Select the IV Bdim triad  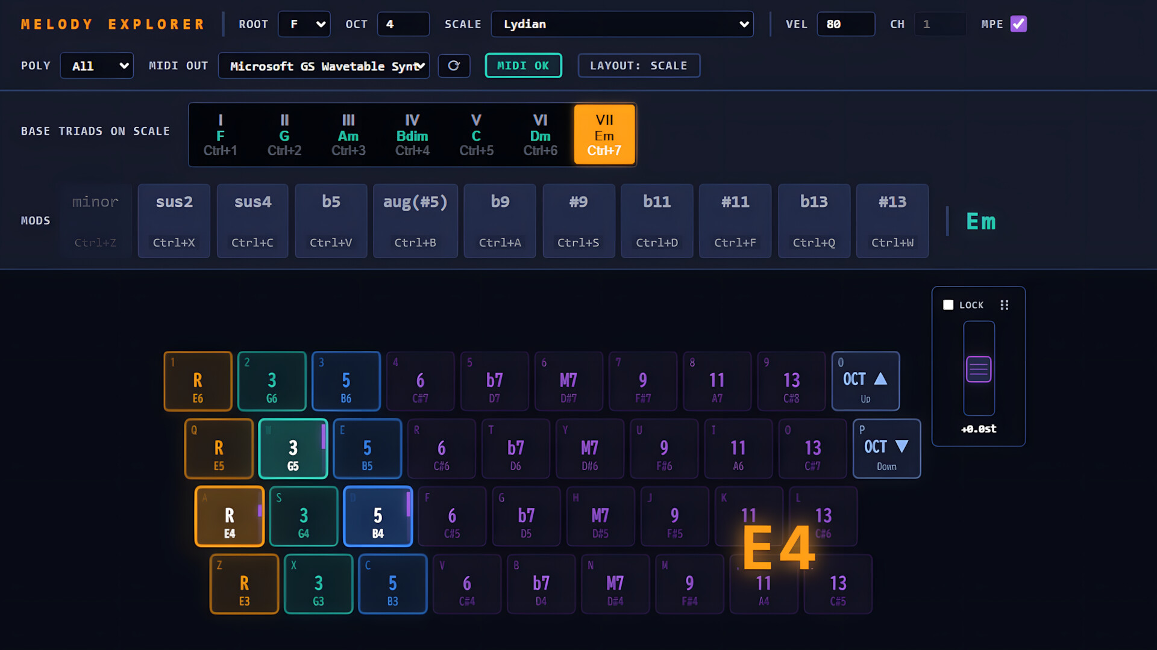(412, 135)
